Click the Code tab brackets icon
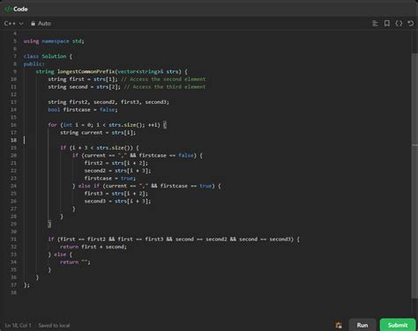 tap(8, 9)
